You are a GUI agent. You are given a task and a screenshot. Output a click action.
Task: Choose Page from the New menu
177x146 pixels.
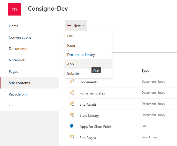[x=88, y=45]
